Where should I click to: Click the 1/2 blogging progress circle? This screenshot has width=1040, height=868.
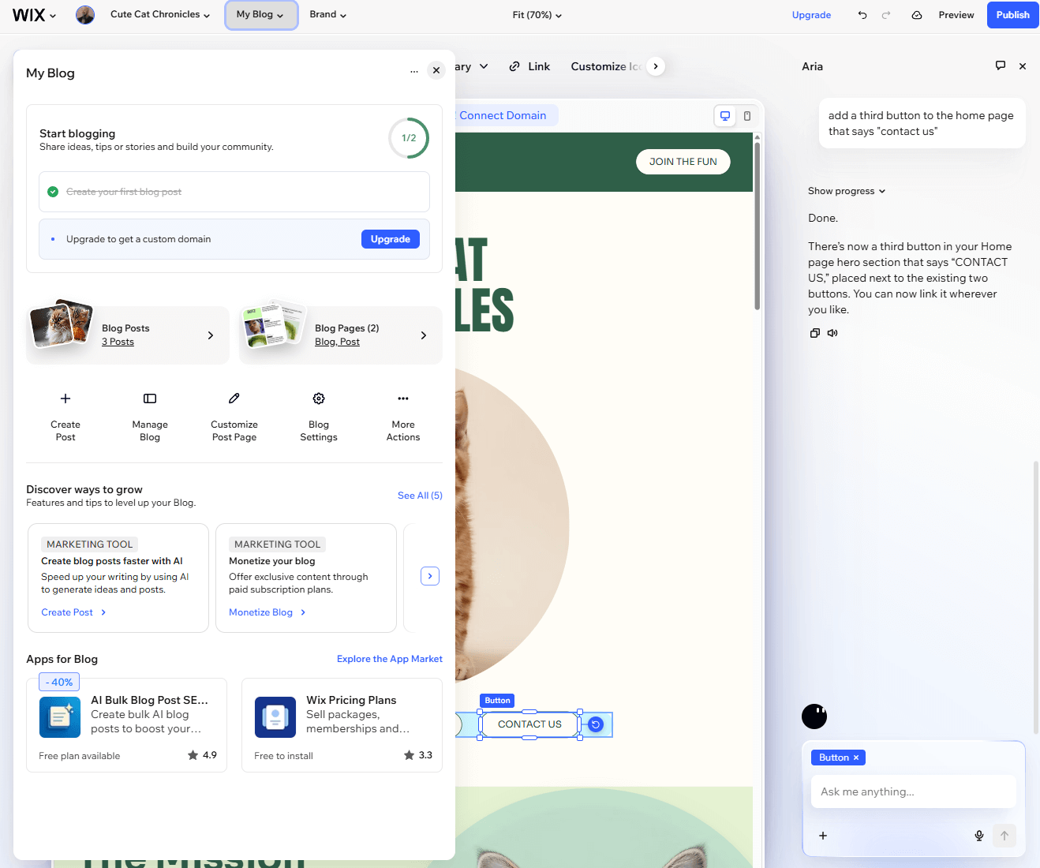click(408, 138)
